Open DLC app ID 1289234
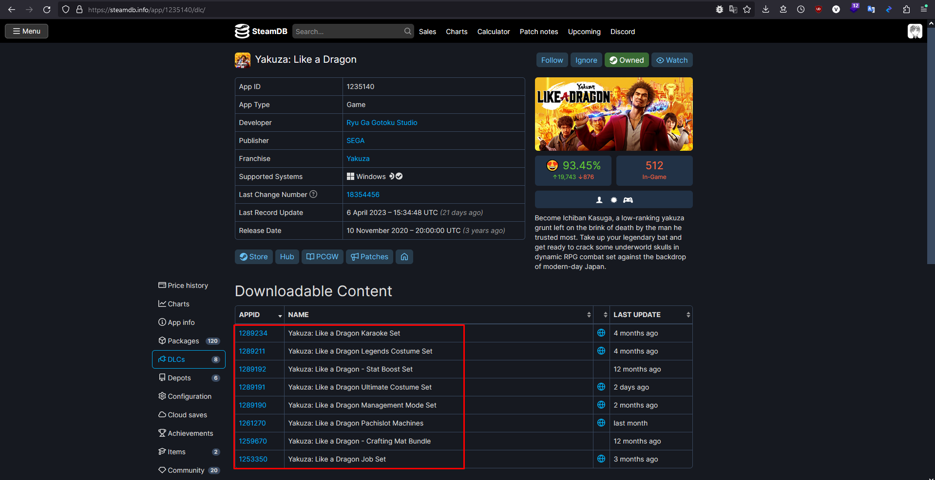 point(253,333)
